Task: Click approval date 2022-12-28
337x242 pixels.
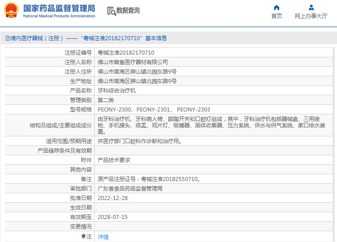Action: (113, 198)
